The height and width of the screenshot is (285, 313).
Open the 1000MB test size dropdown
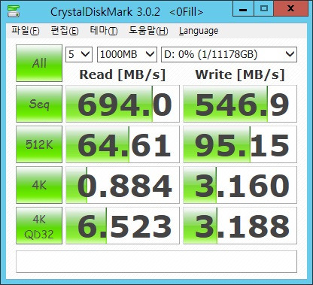pyautogui.click(x=127, y=54)
